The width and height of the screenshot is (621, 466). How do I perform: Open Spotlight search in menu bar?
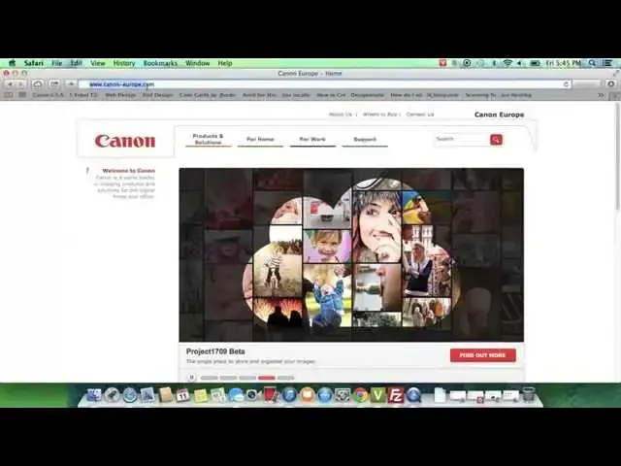pos(592,63)
